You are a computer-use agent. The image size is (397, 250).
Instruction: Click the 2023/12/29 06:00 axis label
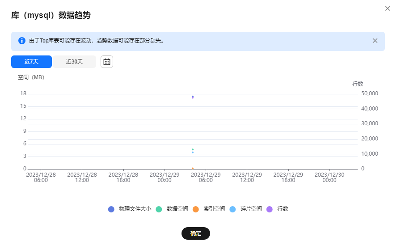(x=206, y=177)
